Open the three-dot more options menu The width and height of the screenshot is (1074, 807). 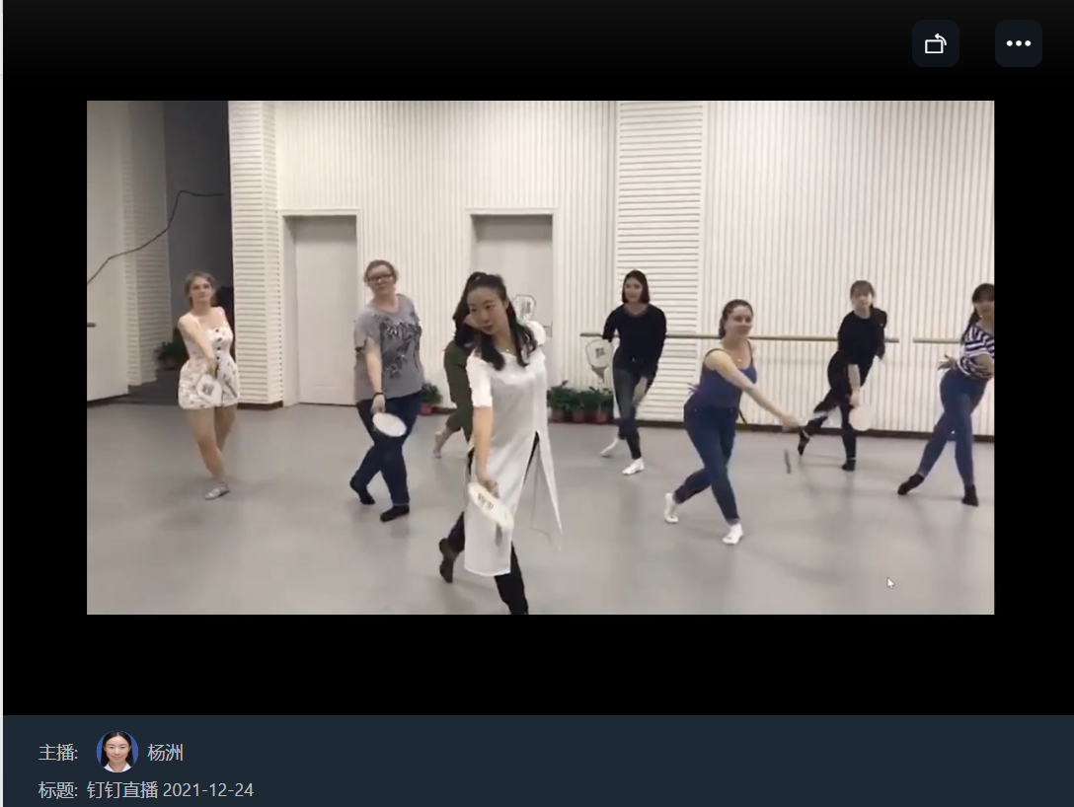pyautogui.click(x=1018, y=43)
